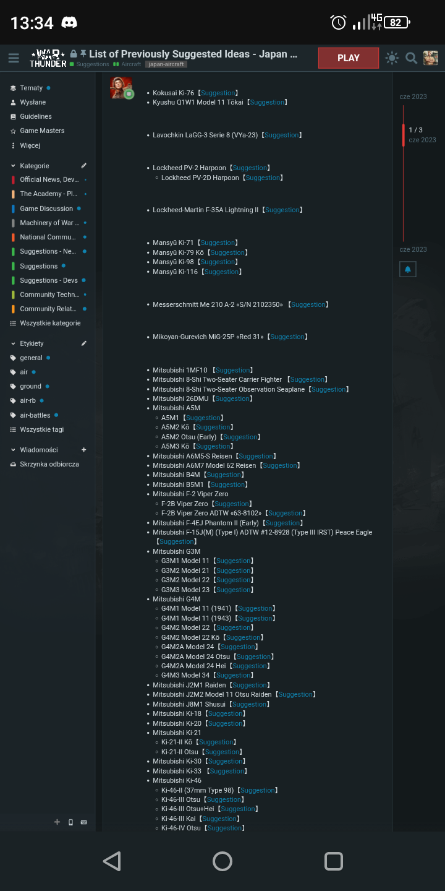The height and width of the screenshot is (891, 445).
Task: Add a new message with the Wiadomości plus
Action: pos(84,450)
